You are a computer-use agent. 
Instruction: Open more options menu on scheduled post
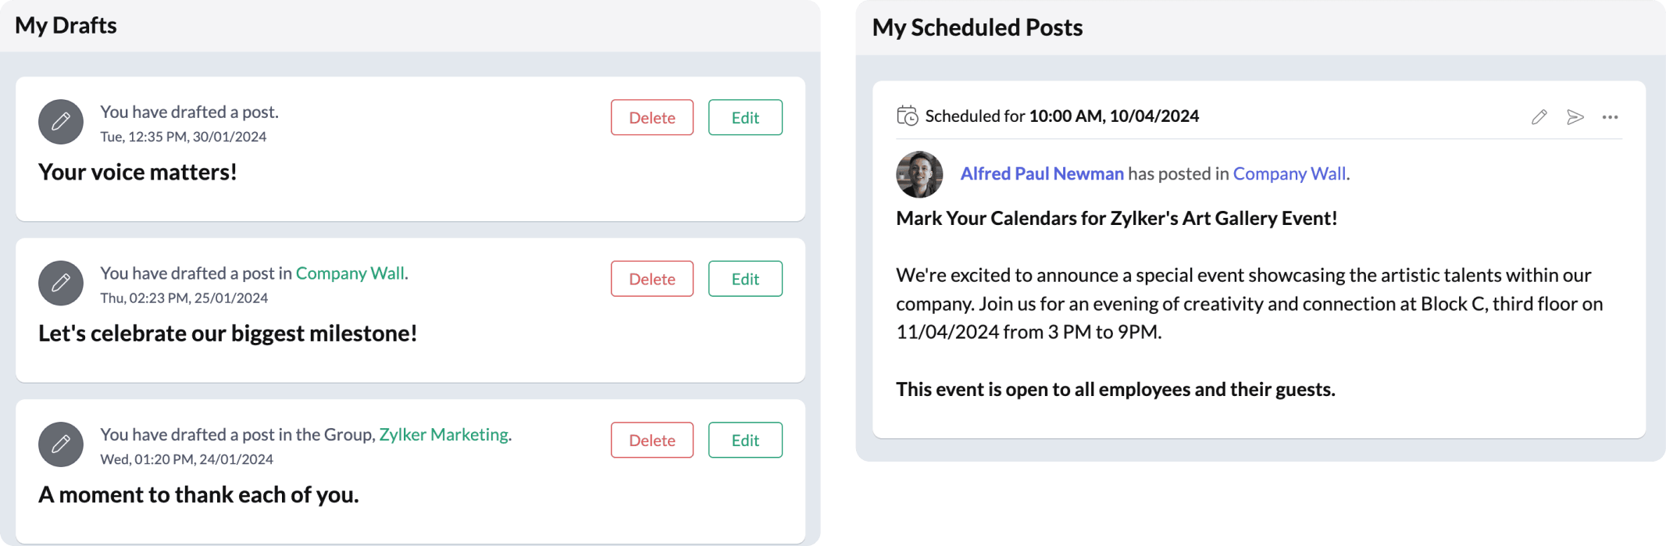coord(1610,117)
